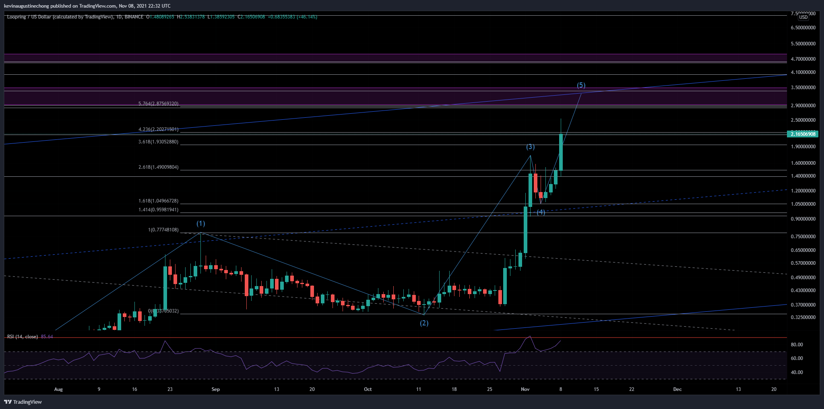
Task: Click the 25 date label on the time axis
Action: coord(489,389)
